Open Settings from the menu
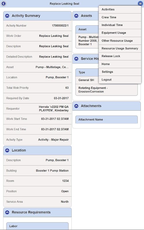 click(120, 72)
